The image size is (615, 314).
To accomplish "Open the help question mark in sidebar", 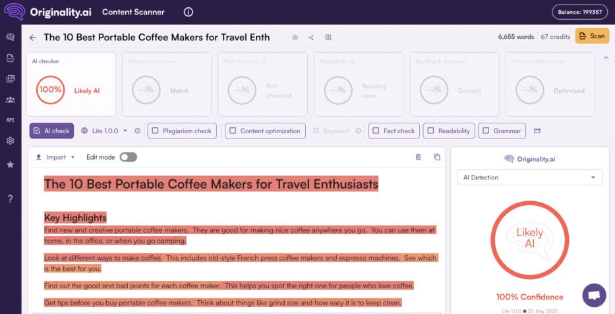I will click(10, 199).
